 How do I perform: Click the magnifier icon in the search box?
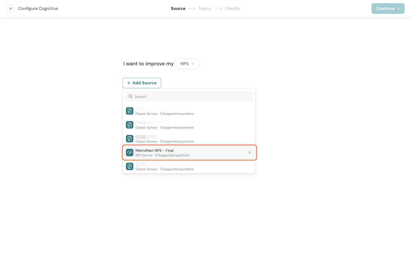click(131, 97)
